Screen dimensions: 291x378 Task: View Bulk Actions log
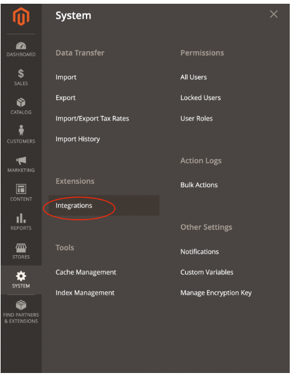pyautogui.click(x=199, y=185)
